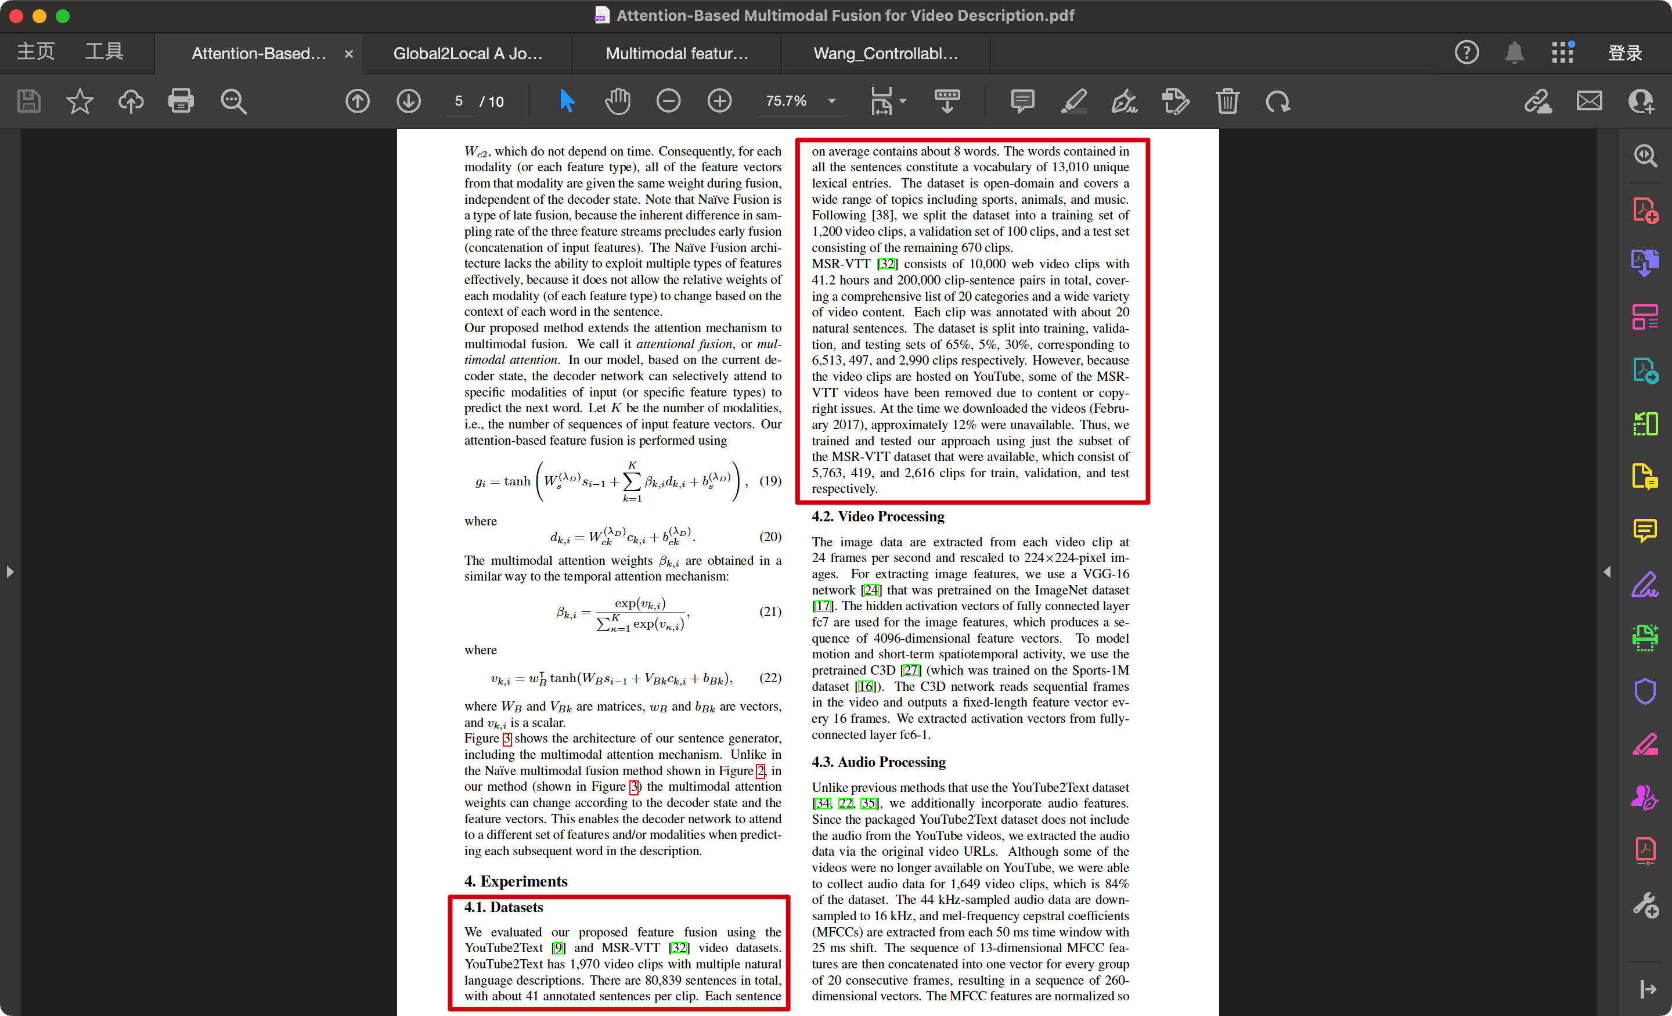Click the print icon in toolbar
1672x1016 pixels.
pos(181,101)
